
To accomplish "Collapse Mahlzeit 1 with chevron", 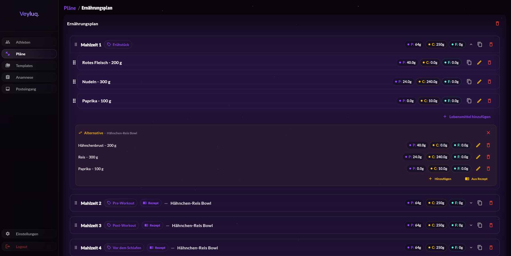I will click(x=471, y=45).
